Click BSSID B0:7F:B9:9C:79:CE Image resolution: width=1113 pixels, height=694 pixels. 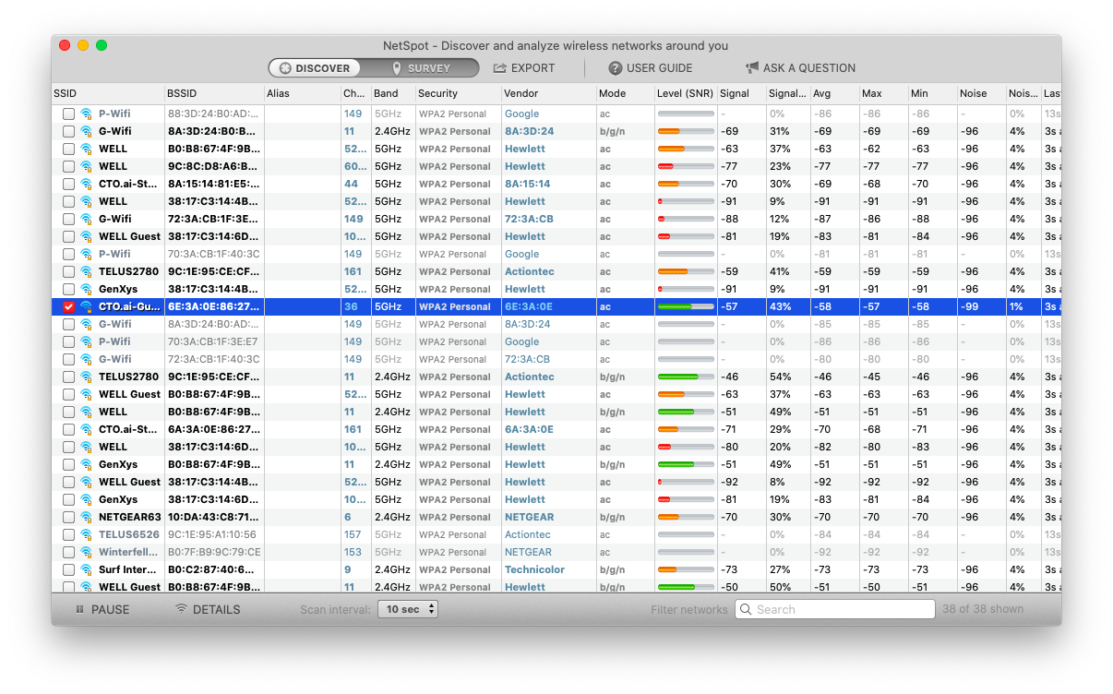click(x=214, y=552)
